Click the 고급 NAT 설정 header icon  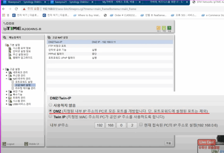(x=49, y=37)
